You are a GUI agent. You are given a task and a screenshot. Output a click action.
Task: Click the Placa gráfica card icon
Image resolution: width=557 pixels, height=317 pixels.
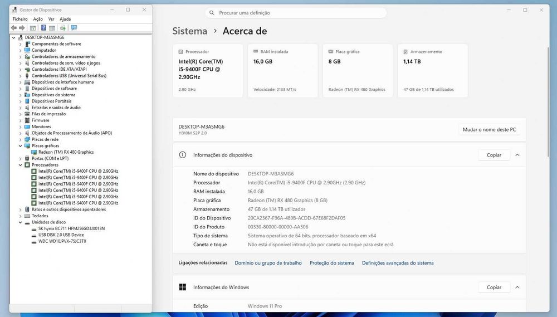(331, 51)
